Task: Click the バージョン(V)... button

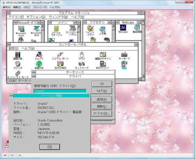Action: point(102,113)
